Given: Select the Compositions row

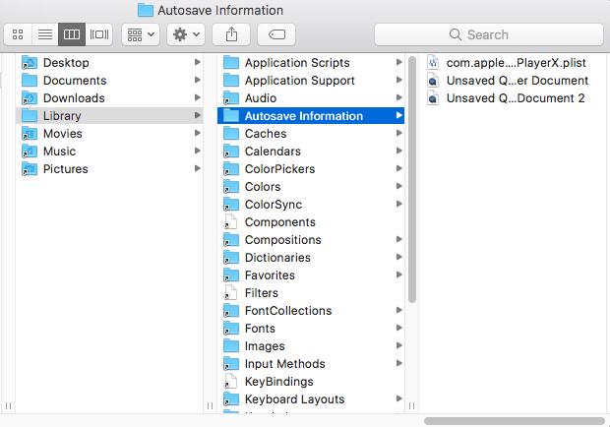Looking at the screenshot, I should 311,239.
